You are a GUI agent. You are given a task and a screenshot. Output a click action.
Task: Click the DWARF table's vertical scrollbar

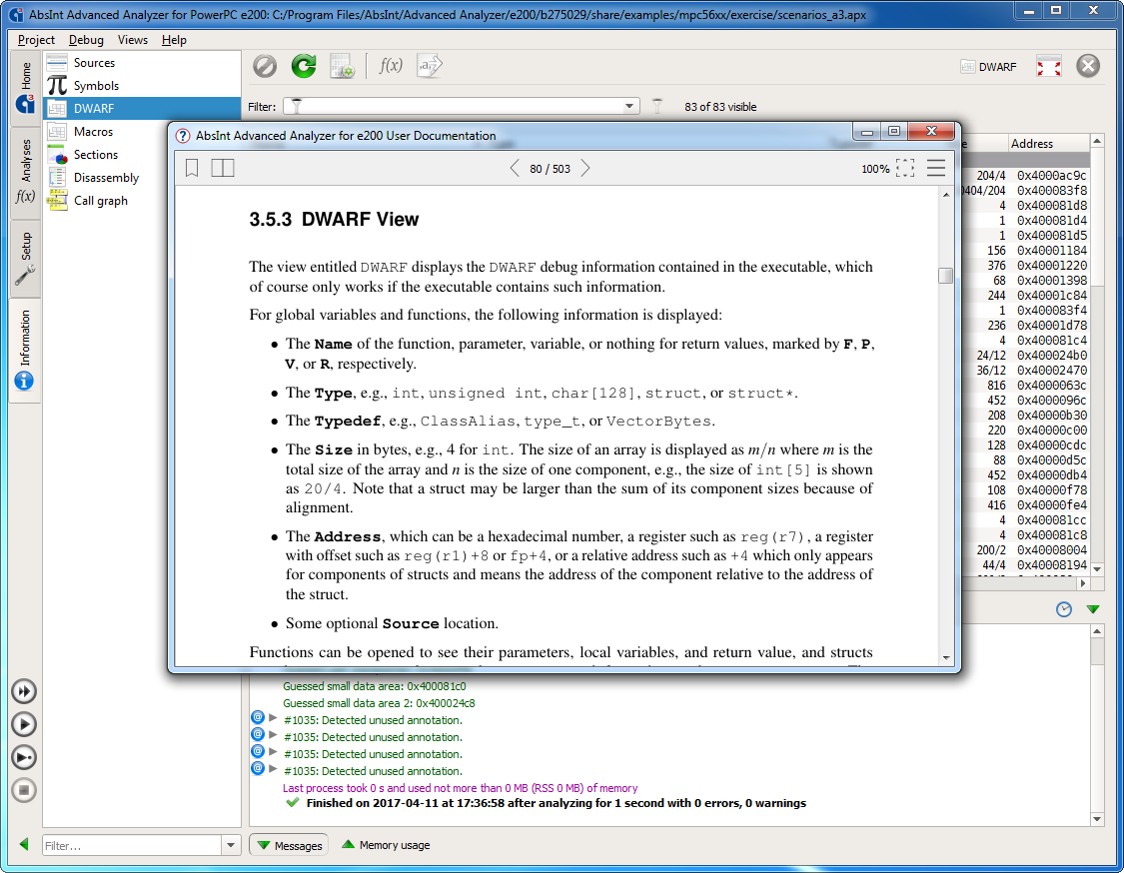[x=1097, y=355]
